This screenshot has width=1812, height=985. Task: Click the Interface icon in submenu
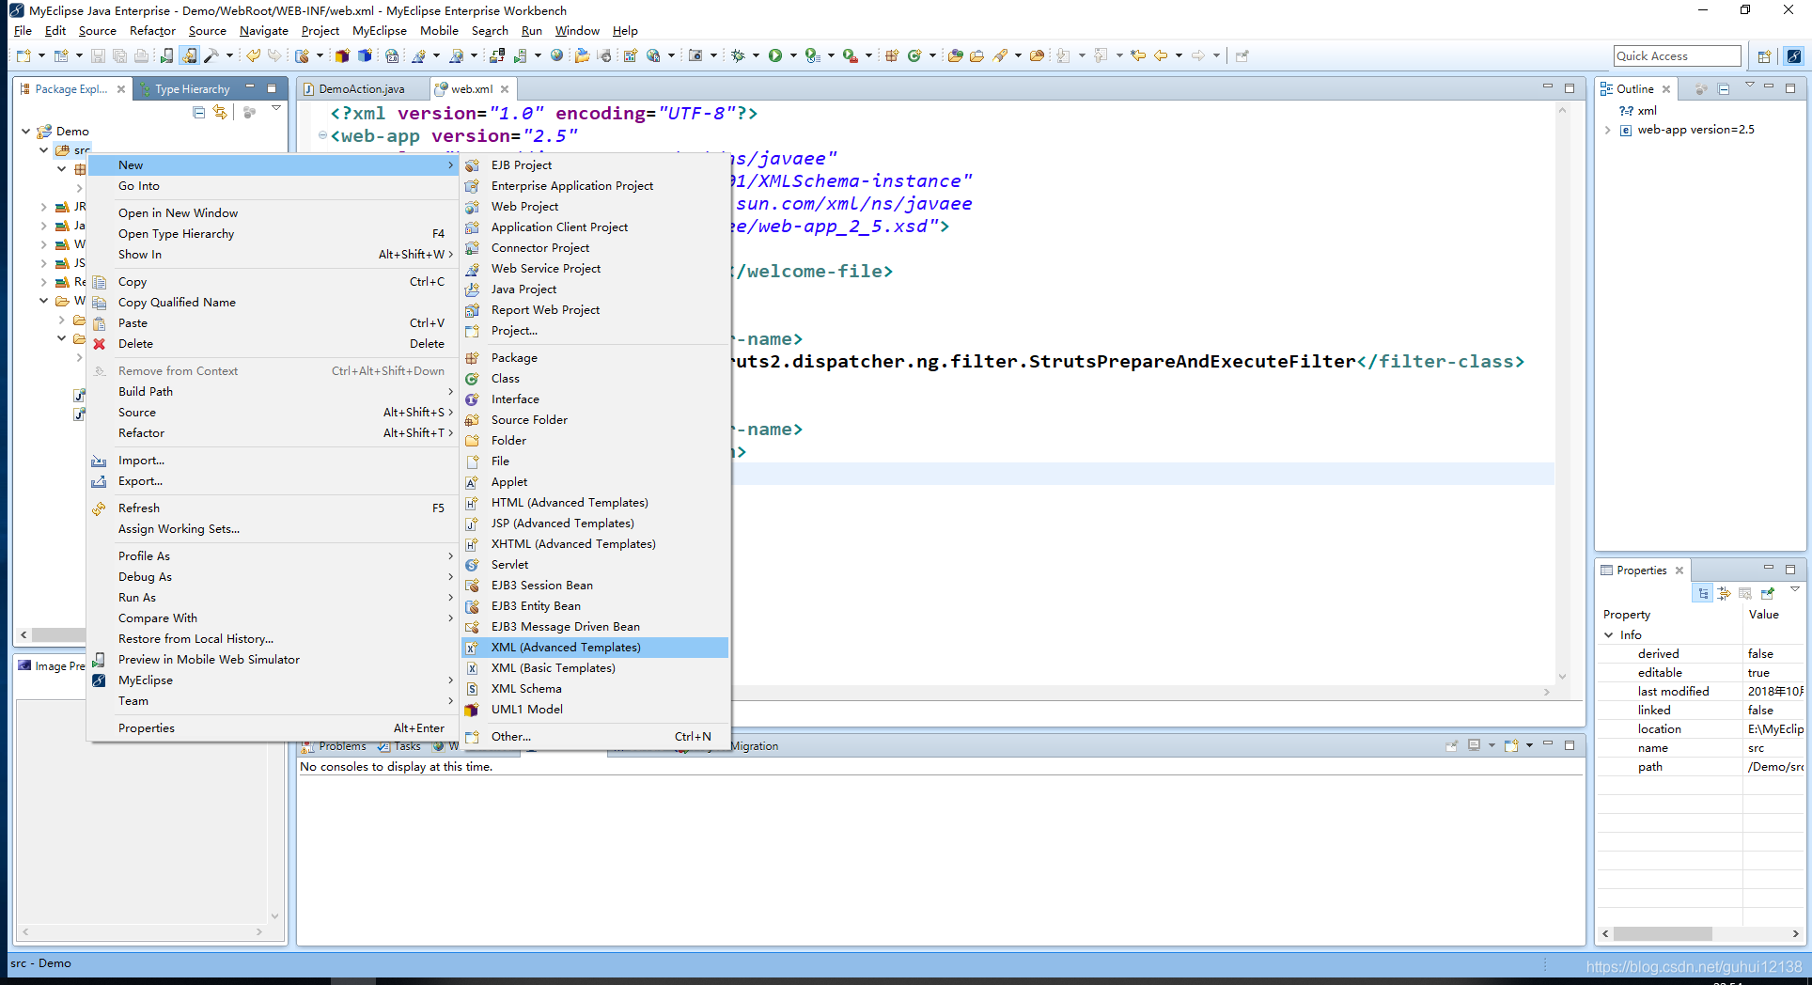(x=472, y=399)
